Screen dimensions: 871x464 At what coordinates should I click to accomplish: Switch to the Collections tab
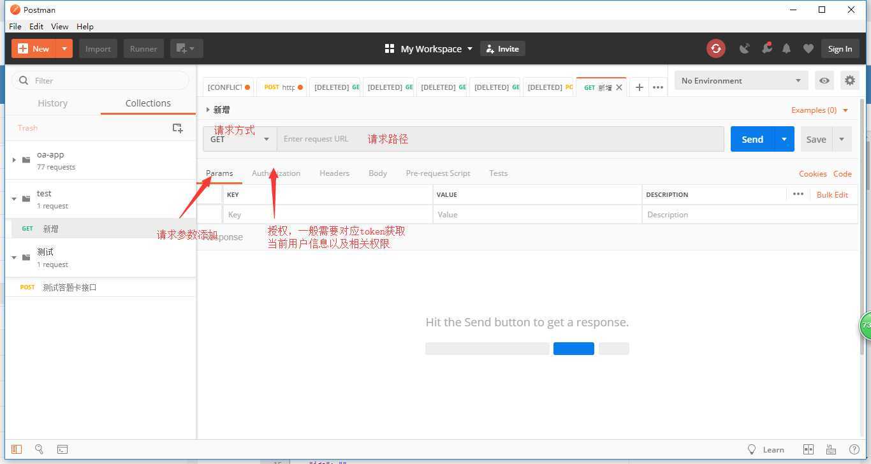pyautogui.click(x=148, y=103)
